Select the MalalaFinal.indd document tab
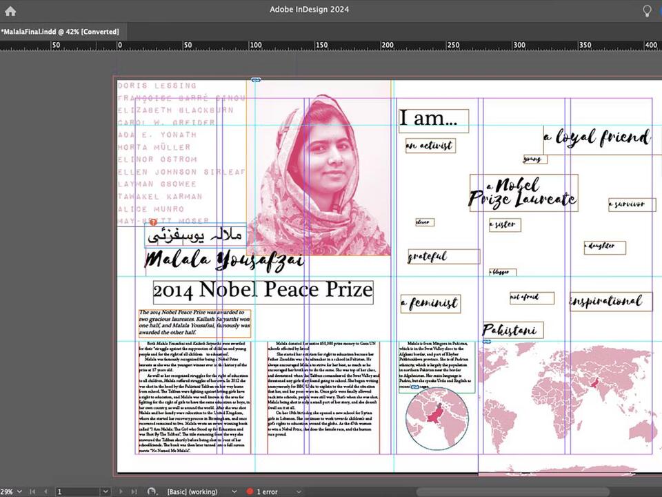The height and width of the screenshot is (497, 662). click(x=60, y=31)
